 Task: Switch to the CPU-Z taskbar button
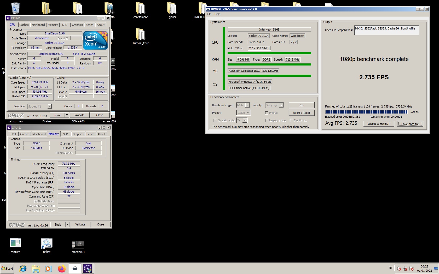tap(88, 269)
